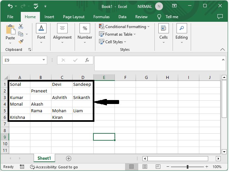229x172 pixels.
Task: Click vertical scrollbar up arrow
Action: tap(224, 78)
